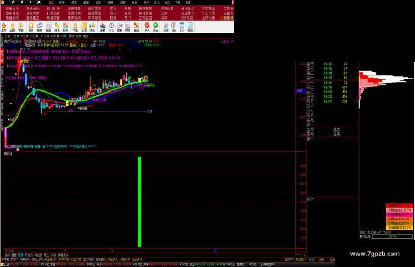Open the 排名 ranking toolbar icon
Image resolution: width=415 pixels, height=267 pixels.
pyautogui.click(x=57, y=27)
